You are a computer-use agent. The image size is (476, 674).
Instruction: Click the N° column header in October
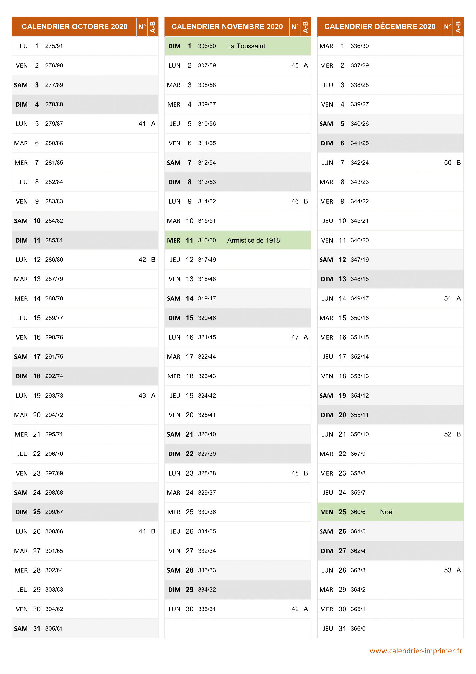coord(142,27)
